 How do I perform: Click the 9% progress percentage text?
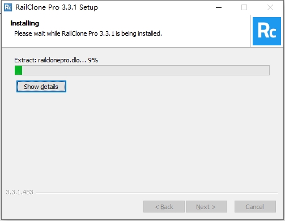(93, 60)
